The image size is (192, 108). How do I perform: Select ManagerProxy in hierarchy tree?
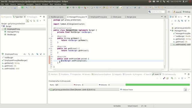(x=13, y=32)
